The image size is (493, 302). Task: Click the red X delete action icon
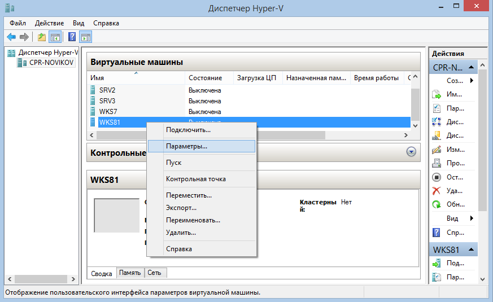[436, 191]
